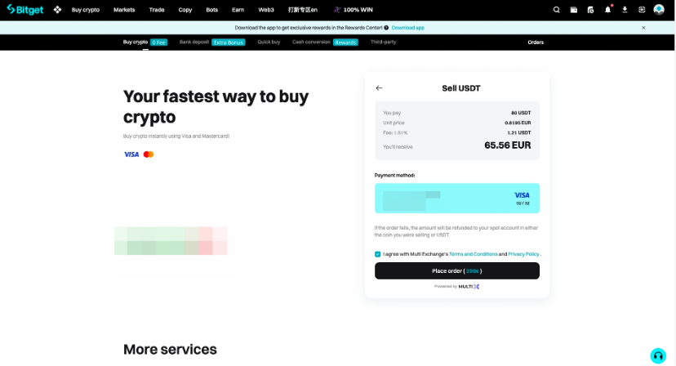Open the customer support headset chat
The width and height of the screenshot is (676, 366).
(658, 355)
